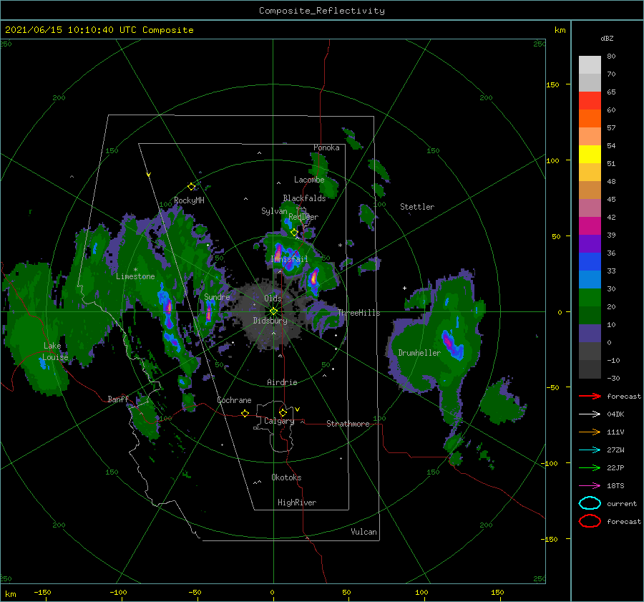Select the purple 36-39 dBZ swatch
This screenshot has height=602, width=644.
(590, 243)
